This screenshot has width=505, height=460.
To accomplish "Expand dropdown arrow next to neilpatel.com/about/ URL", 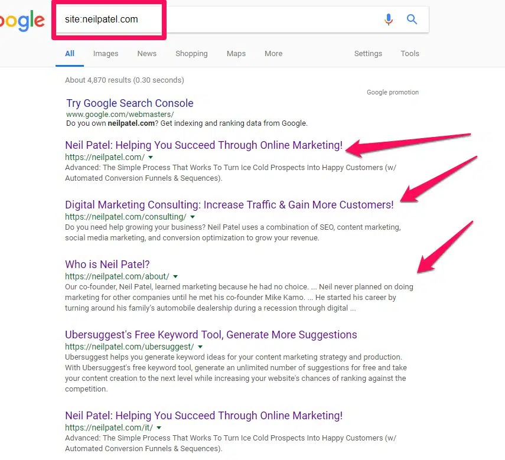I will [x=175, y=276].
